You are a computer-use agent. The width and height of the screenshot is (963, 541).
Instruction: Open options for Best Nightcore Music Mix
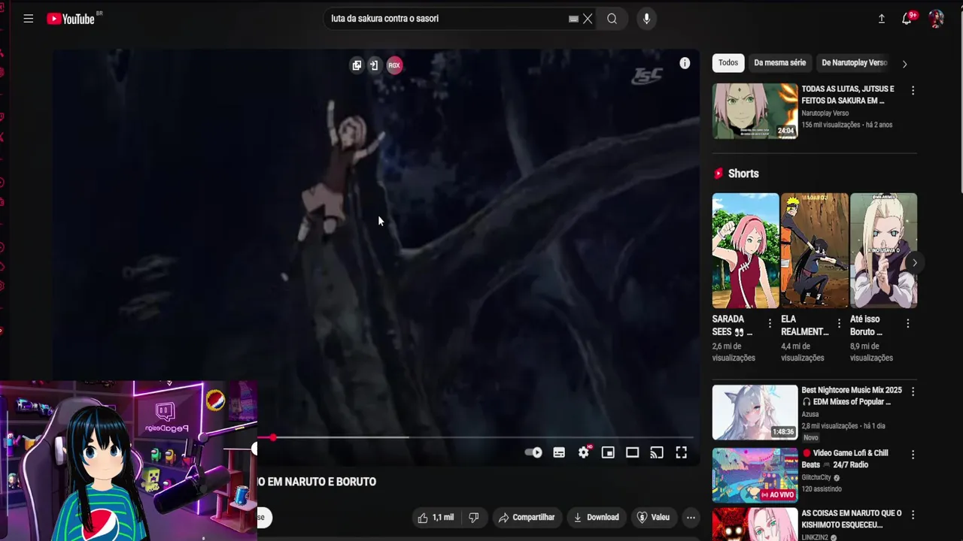click(x=913, y=391)
